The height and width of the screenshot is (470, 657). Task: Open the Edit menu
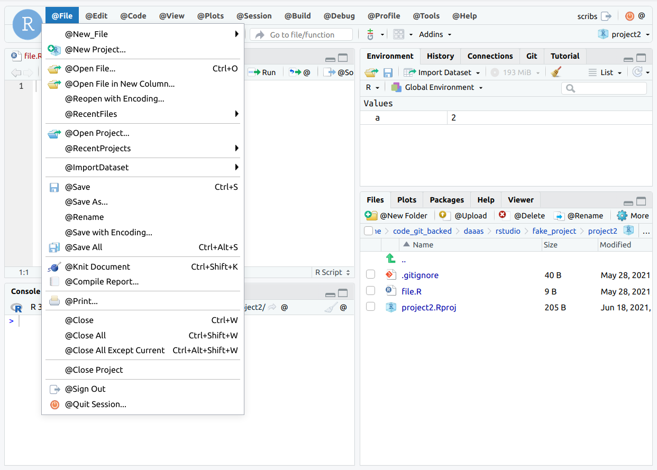pos(96,16)
